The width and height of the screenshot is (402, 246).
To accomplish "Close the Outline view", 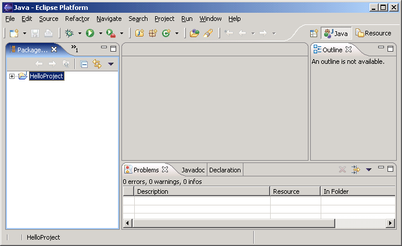I will pyautogui.click(x=349, y=49).
